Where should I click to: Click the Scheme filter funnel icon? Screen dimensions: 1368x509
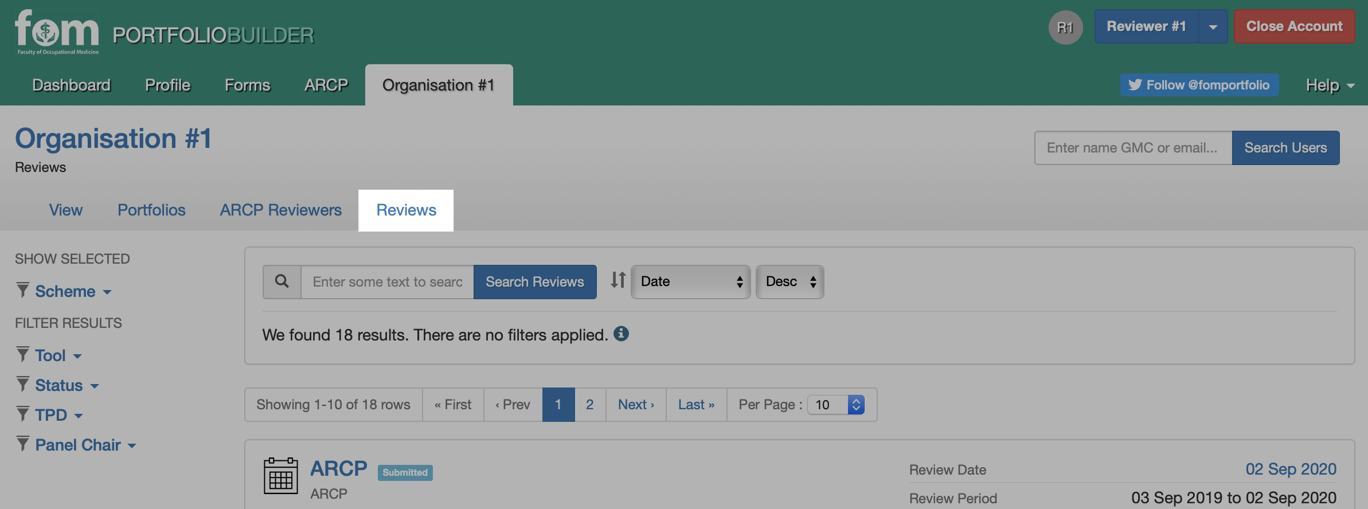(22, 290)
